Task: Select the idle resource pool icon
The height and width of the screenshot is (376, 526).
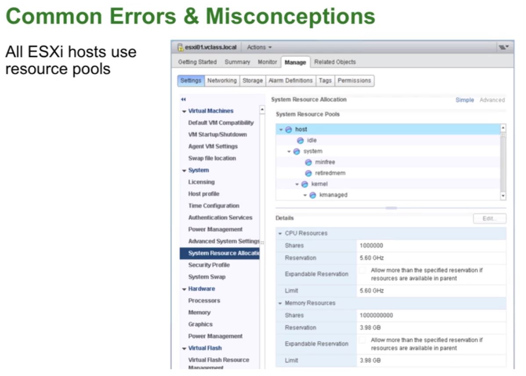Action: tap(300, 140)
